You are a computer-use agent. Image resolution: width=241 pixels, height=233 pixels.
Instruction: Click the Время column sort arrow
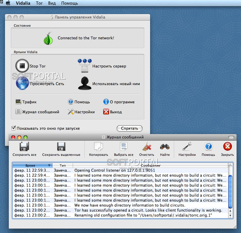(49, 165)
